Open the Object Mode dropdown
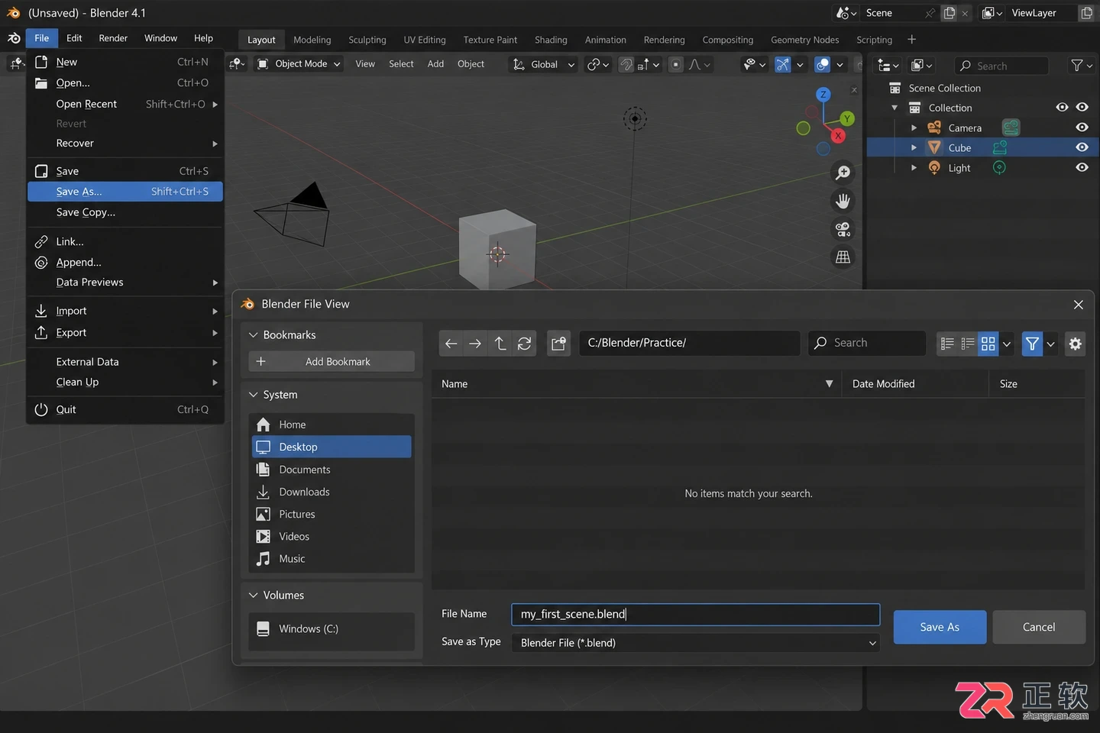 (299, 64)
